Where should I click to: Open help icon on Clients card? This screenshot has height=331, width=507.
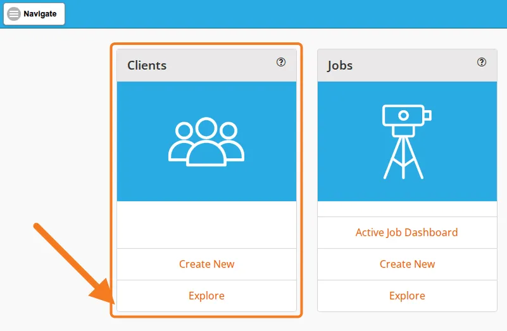click(x=281, y=62)
